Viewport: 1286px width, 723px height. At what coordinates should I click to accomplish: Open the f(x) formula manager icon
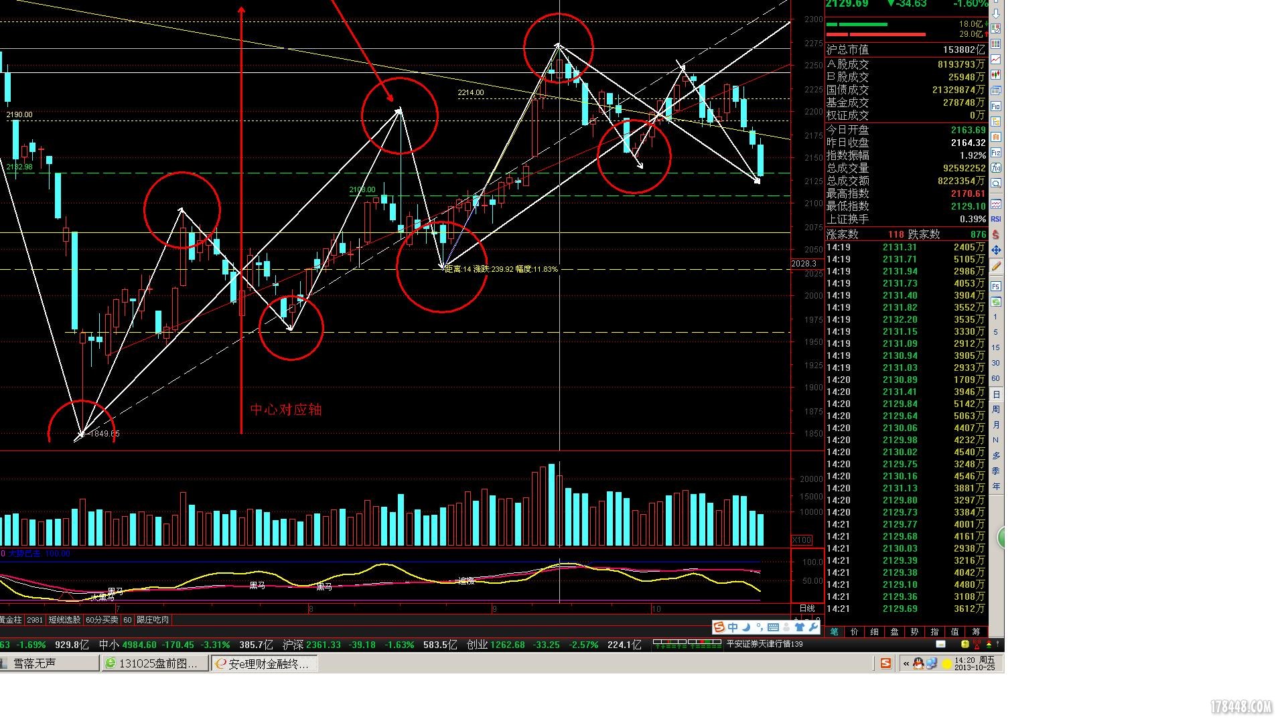996,168
